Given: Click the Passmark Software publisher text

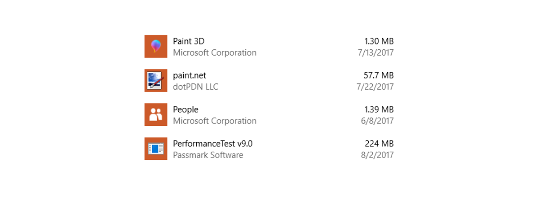Looking at the screenshot, I should point(208,155).
